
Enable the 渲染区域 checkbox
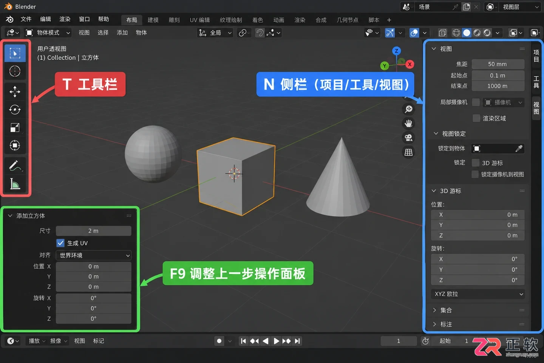[x=476, y=118]
